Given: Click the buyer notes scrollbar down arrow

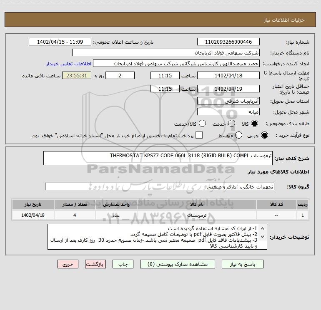Looking at the screenshot, I should [x=262, y=237].
